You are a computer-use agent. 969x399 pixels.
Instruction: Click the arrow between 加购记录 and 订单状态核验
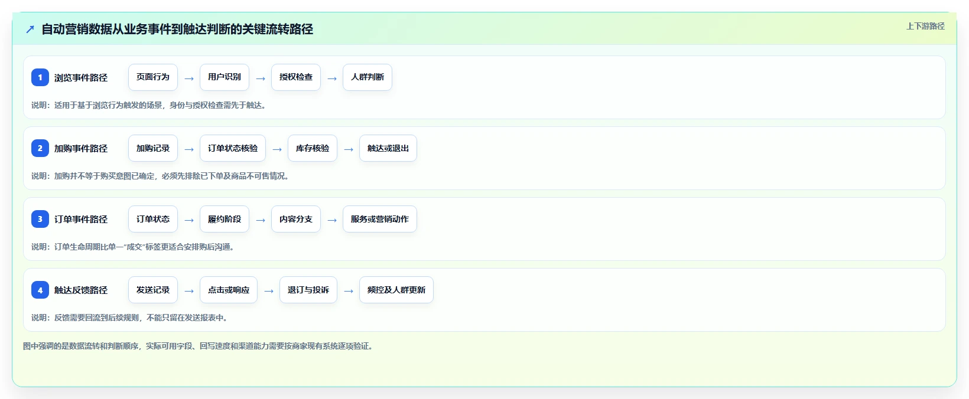189,149
